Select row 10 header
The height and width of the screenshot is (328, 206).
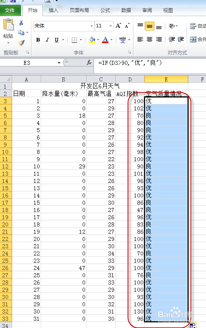pos(6,152)
